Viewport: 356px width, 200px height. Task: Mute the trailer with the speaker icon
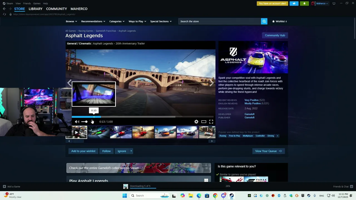[77, 122]
